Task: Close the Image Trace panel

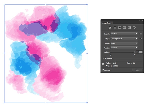Action: 142,20
